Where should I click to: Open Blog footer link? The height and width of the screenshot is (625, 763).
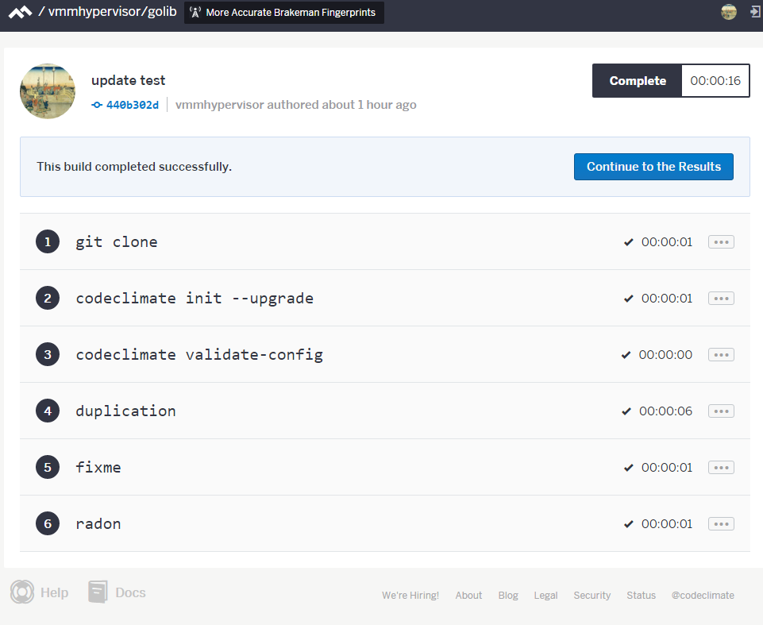coord(508,596)
